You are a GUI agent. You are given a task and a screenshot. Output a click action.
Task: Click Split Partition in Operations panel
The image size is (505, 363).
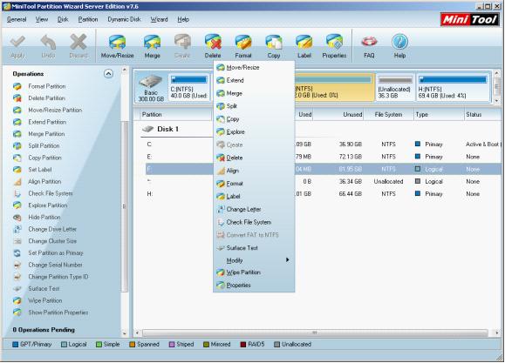[44, 145]
